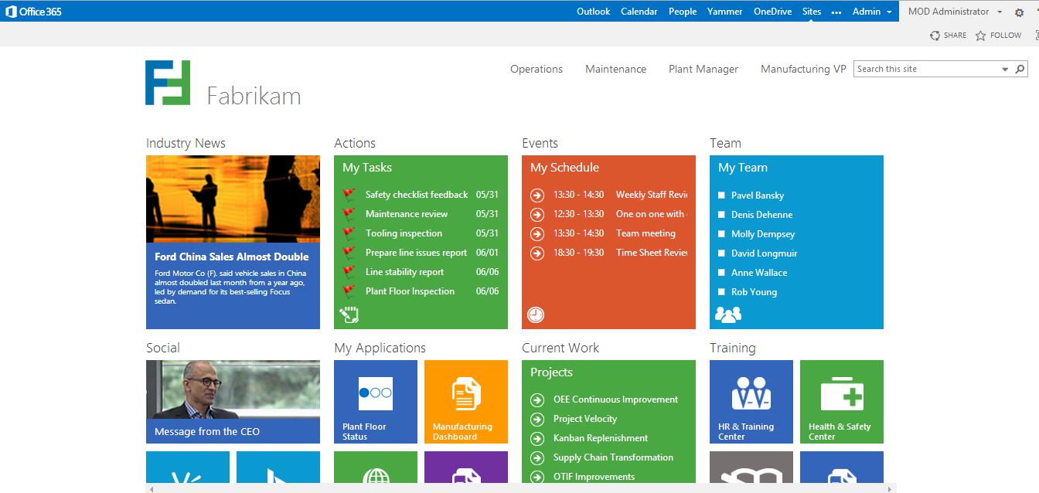Click the Office 365 logo
Image resolution: width=1039 pixels, height=493 pixels.
(33, 12)
